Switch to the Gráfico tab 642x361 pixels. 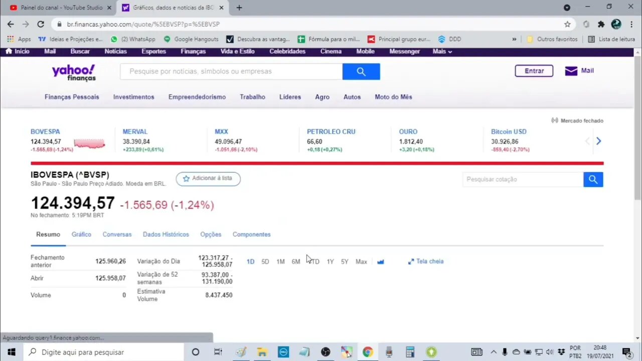[x=81, y=234]
